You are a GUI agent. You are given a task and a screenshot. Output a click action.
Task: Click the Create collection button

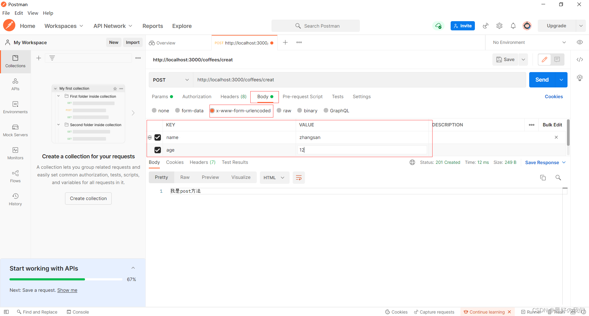click(88, 198)
